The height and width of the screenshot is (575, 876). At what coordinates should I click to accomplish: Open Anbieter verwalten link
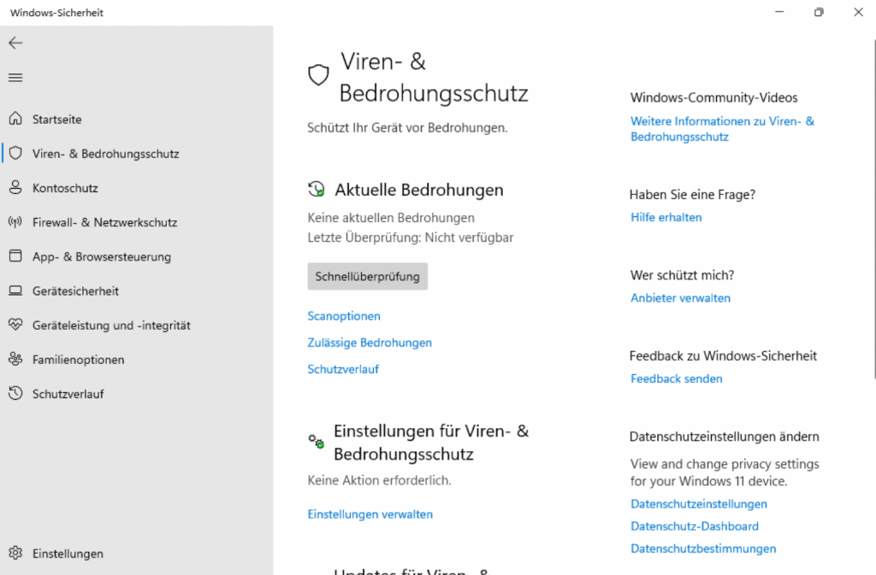pyautogui.click(x=680, y=298)
